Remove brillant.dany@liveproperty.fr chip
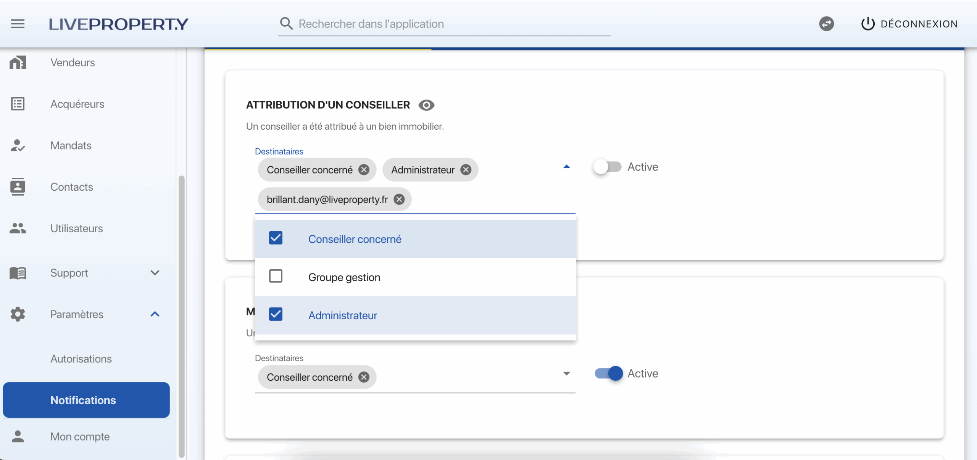This screenshot has height=460, width=977. (x=399, y=199)
